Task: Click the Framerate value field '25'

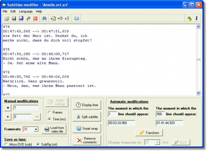Action: click(28, 129)
